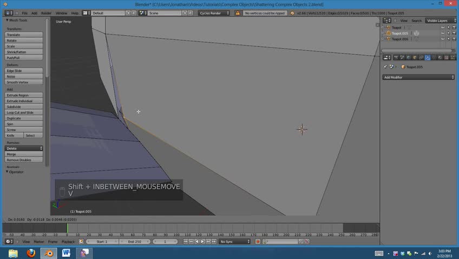Screen dimensions: 459x259
Task: Open the on-screen keyboard in system tray
Action: pos(379,254)
